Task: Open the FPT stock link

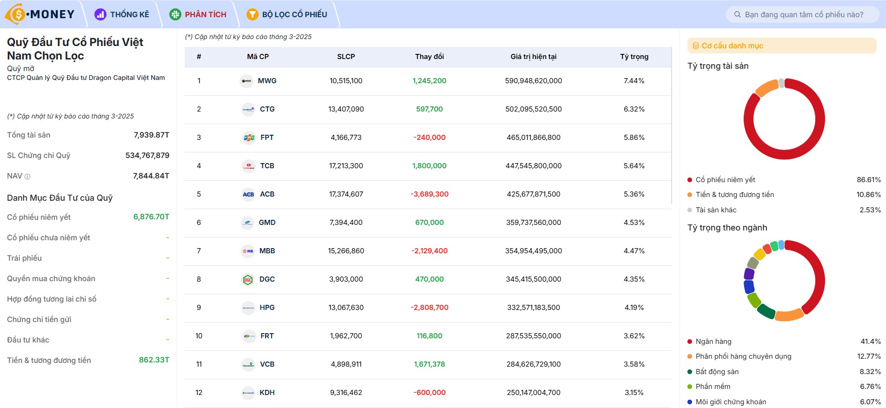Action: [x=267, y=138]
